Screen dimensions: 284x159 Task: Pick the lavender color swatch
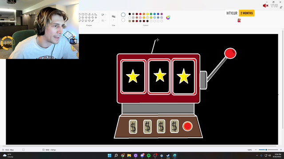(x=162, y=18)
